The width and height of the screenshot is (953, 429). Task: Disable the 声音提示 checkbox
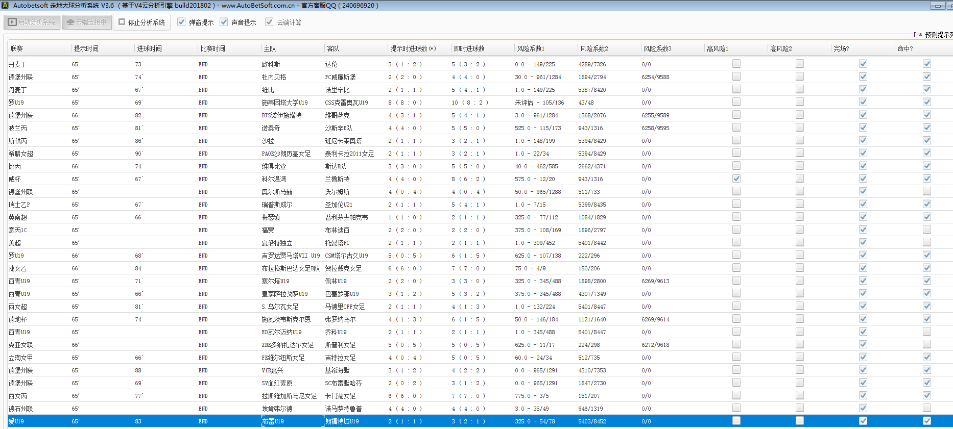tap(224, 22)
